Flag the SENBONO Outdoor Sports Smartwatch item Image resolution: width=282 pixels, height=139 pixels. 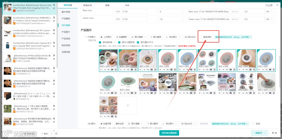coord(54,21)
